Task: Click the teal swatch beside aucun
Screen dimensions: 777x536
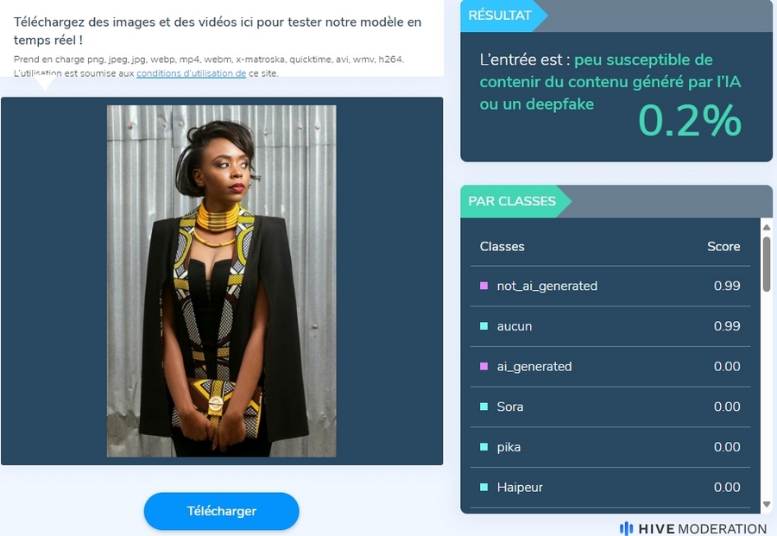Action: [x=484, y=326]
